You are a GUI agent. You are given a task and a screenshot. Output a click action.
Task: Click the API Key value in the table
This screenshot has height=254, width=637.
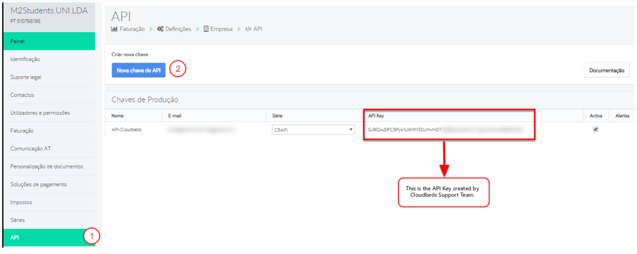click(405, 130)
